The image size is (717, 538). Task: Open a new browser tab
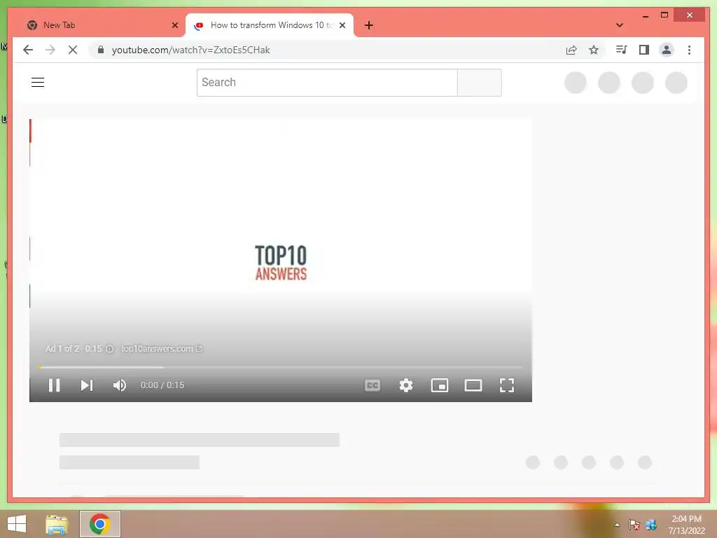[369, 25]
